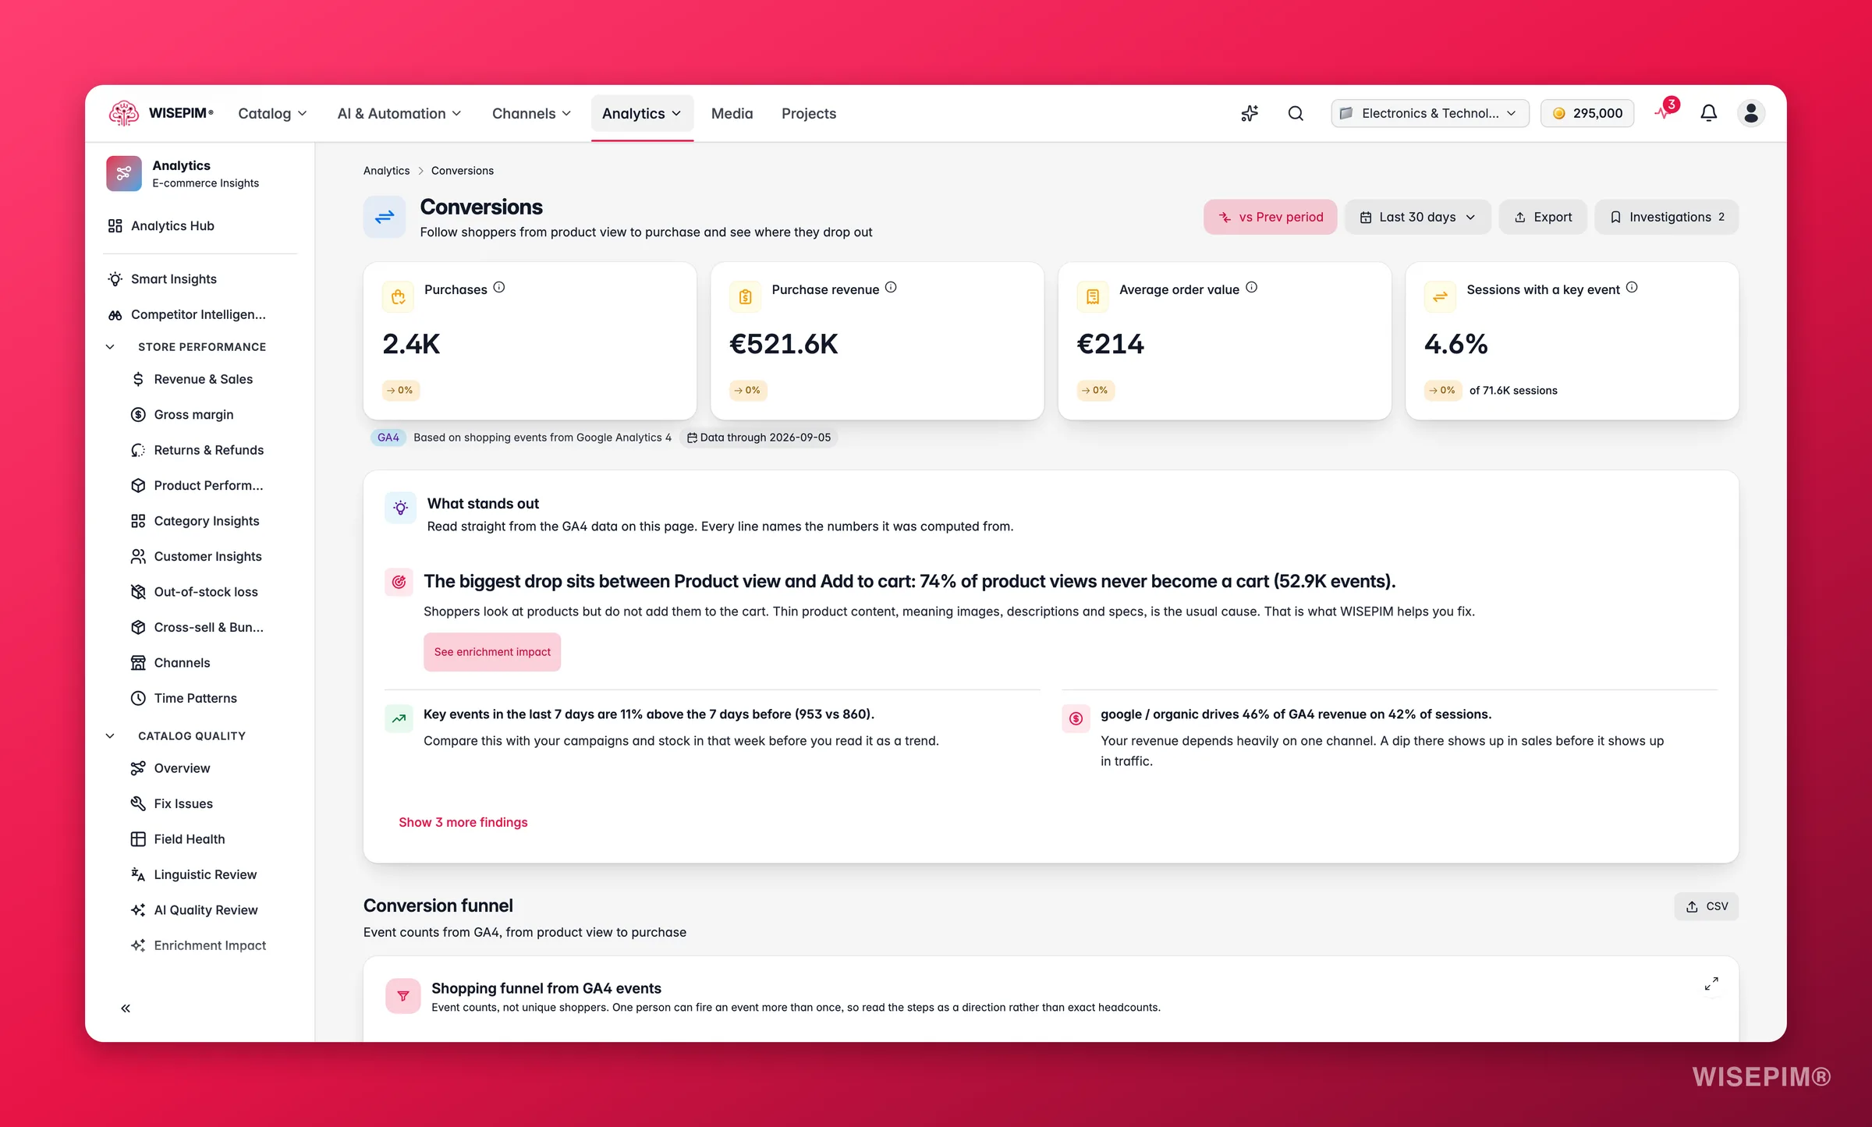Click the search magnifier icon
1872x1127 pixels.
point(1296,113)
